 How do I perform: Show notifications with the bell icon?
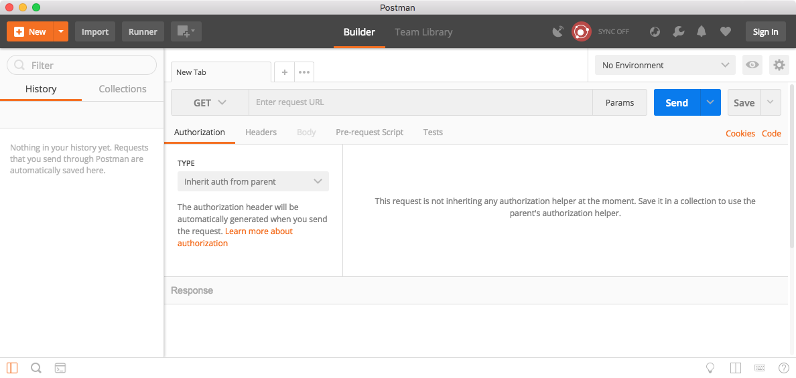pyautogui.click(x=702, y=31)
